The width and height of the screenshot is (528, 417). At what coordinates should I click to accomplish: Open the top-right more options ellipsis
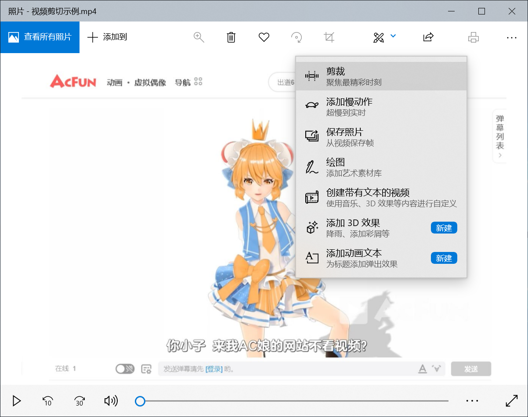[512, 38]
